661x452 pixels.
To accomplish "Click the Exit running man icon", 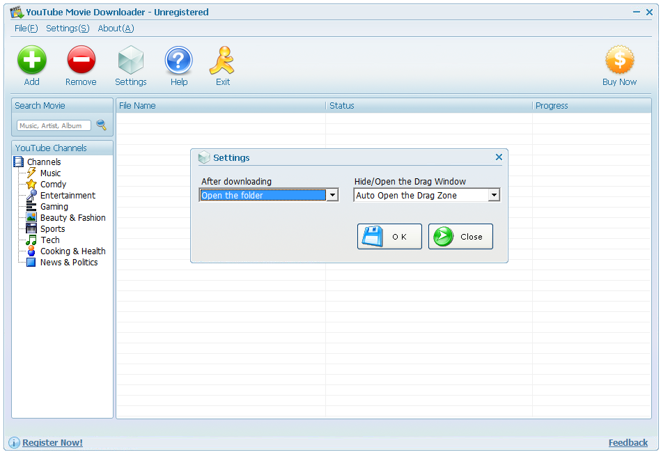I will [222, 61].
